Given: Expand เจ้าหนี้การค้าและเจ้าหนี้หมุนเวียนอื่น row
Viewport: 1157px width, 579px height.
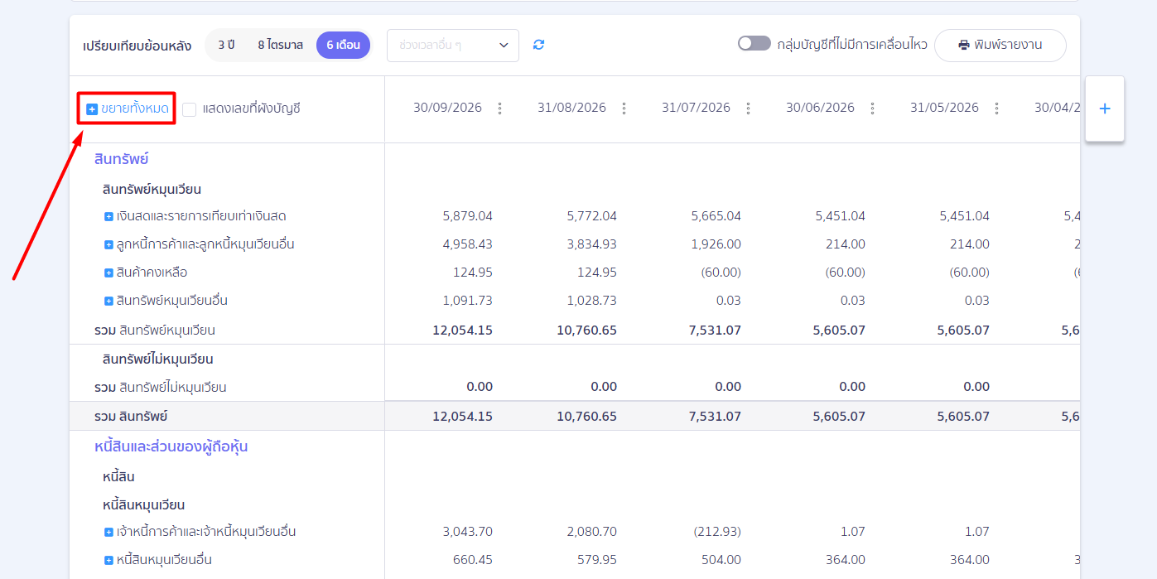Looking at the screenshot, I should point(108,533).
